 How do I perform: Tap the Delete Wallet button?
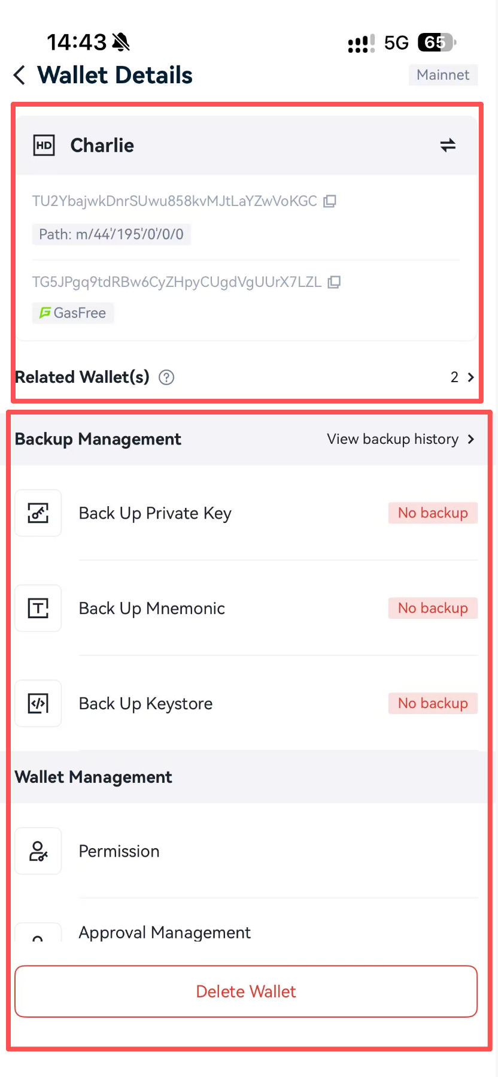[246, 991]
